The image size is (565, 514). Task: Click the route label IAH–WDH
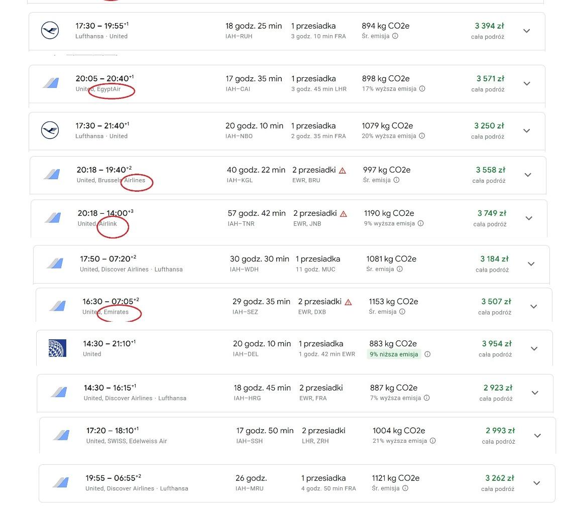[x=244, y=269]
